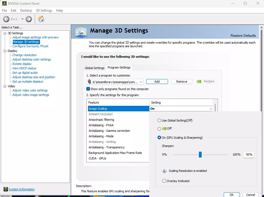Toggle Show only programs found checkbox
This screenshot has height=197, width=264.
88,89
